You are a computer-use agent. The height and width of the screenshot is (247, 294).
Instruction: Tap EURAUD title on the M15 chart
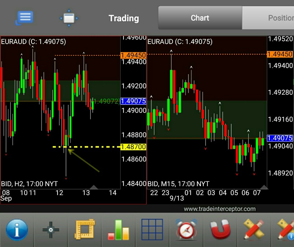tap(180, 42)
